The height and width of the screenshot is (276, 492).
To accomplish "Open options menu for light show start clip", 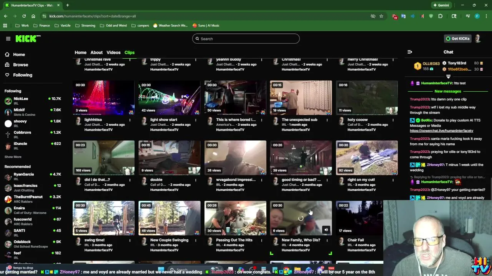I will [196, 120].
